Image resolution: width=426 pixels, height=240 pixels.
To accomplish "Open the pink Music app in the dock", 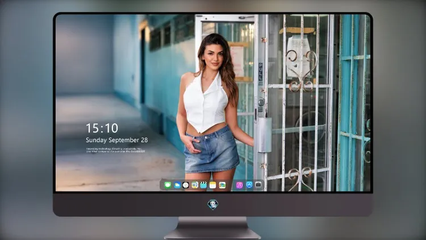I will click(x=239, y=185).
